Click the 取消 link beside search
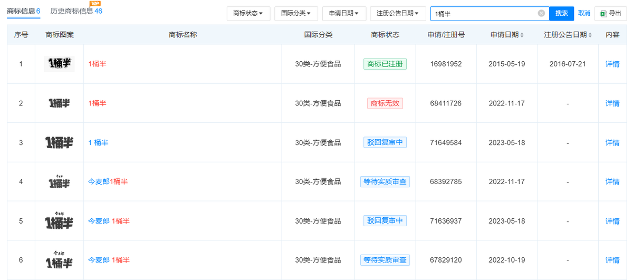 [x=584, y=13]
